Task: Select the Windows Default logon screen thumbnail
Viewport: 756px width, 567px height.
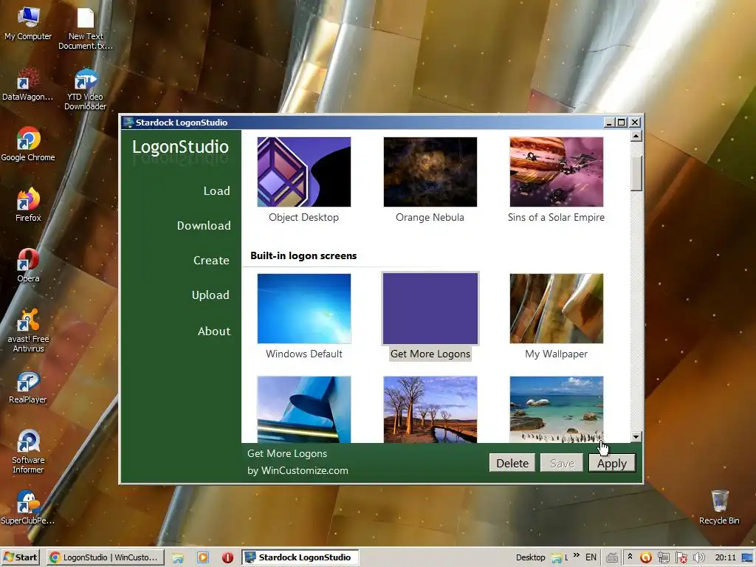Action: point(303,309)
